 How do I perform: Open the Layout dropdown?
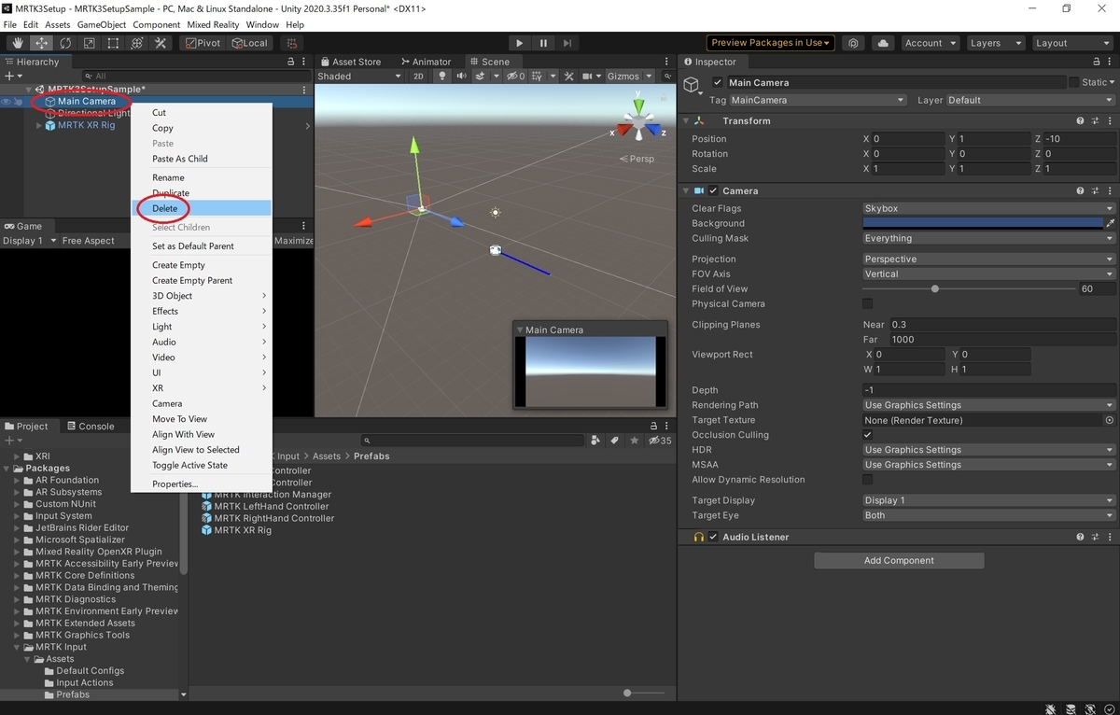[1071, 43]
